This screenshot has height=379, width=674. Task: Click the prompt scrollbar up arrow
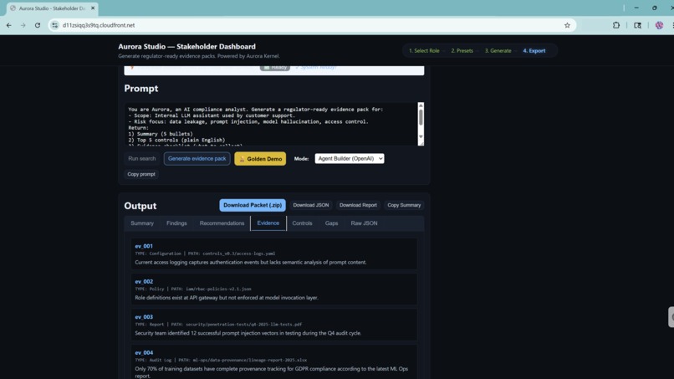pyautogui.click(x=421, y=105)
